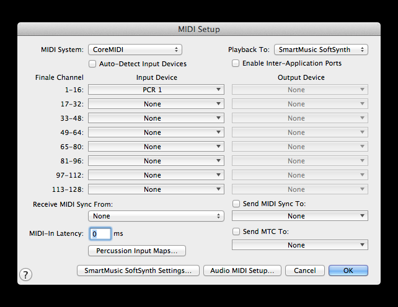Toggle Enable Inter-Application Ports checkbox
Viewport: 398px width, 307px height.
[x=236, y=63]
